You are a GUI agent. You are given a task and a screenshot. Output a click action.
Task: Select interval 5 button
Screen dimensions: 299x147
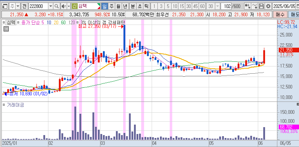(168, 7)
